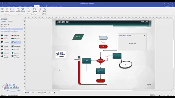Run the Spelling check
This screenshot has width=175, height=98.
pyautogui.click(x=2, y=10)
